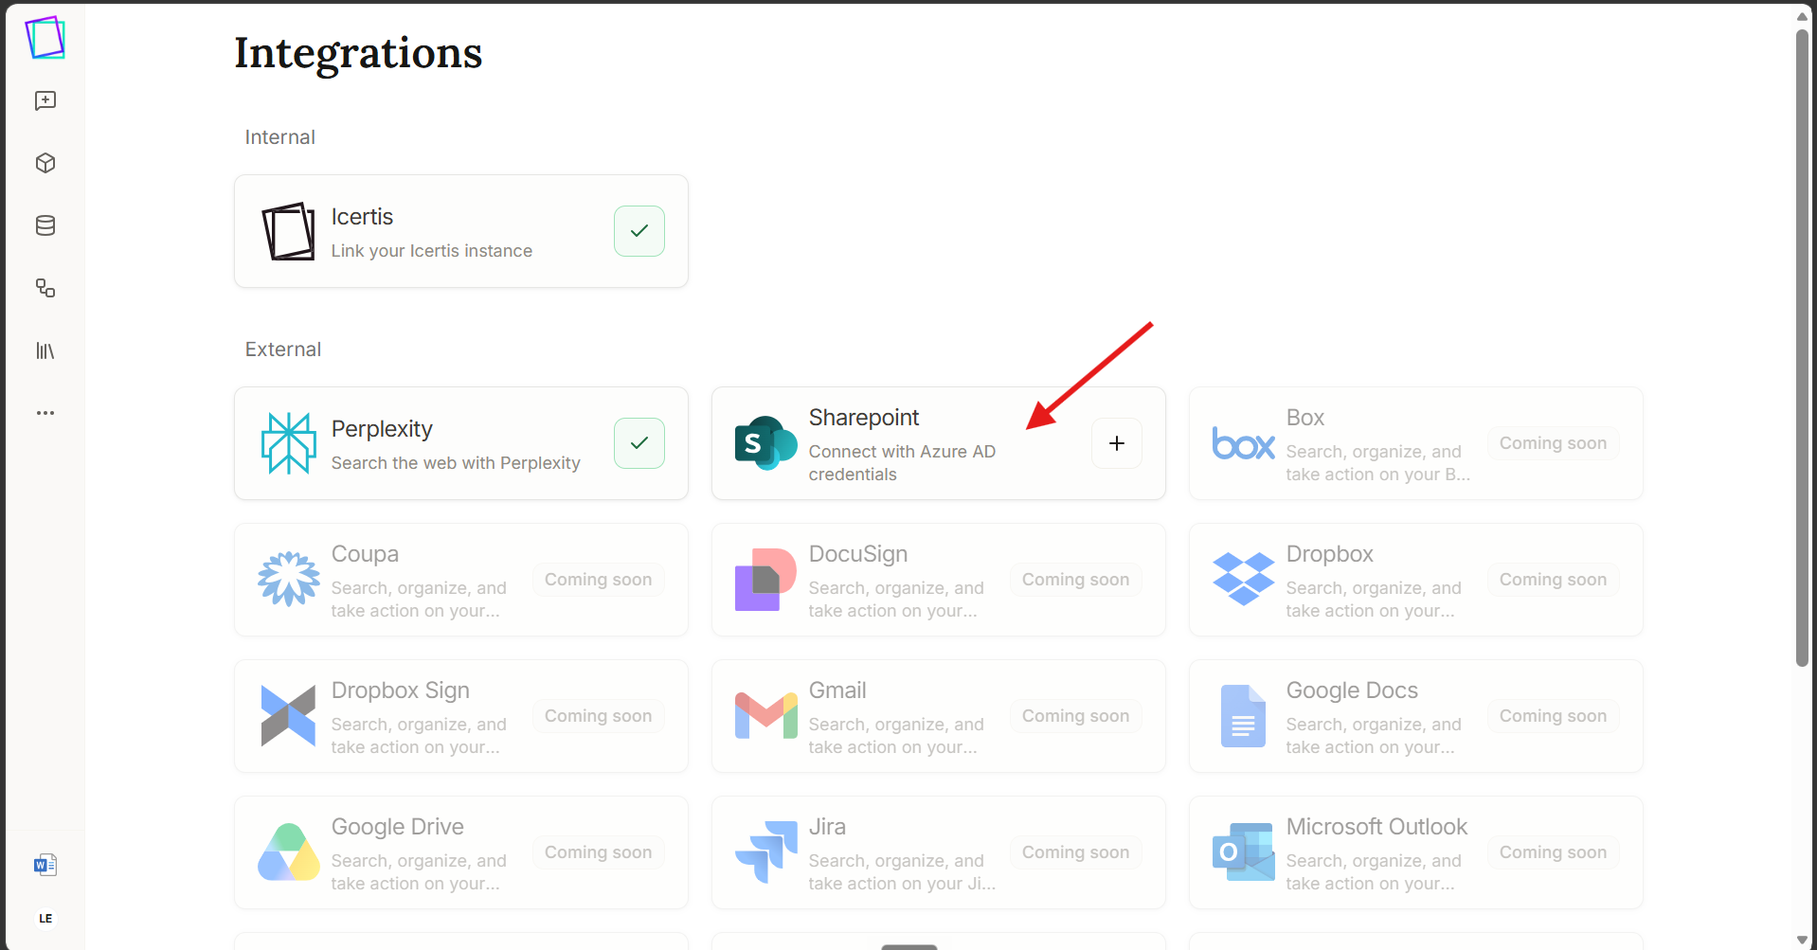
Task: Click the Google Docs card title
Action: 1352,690
